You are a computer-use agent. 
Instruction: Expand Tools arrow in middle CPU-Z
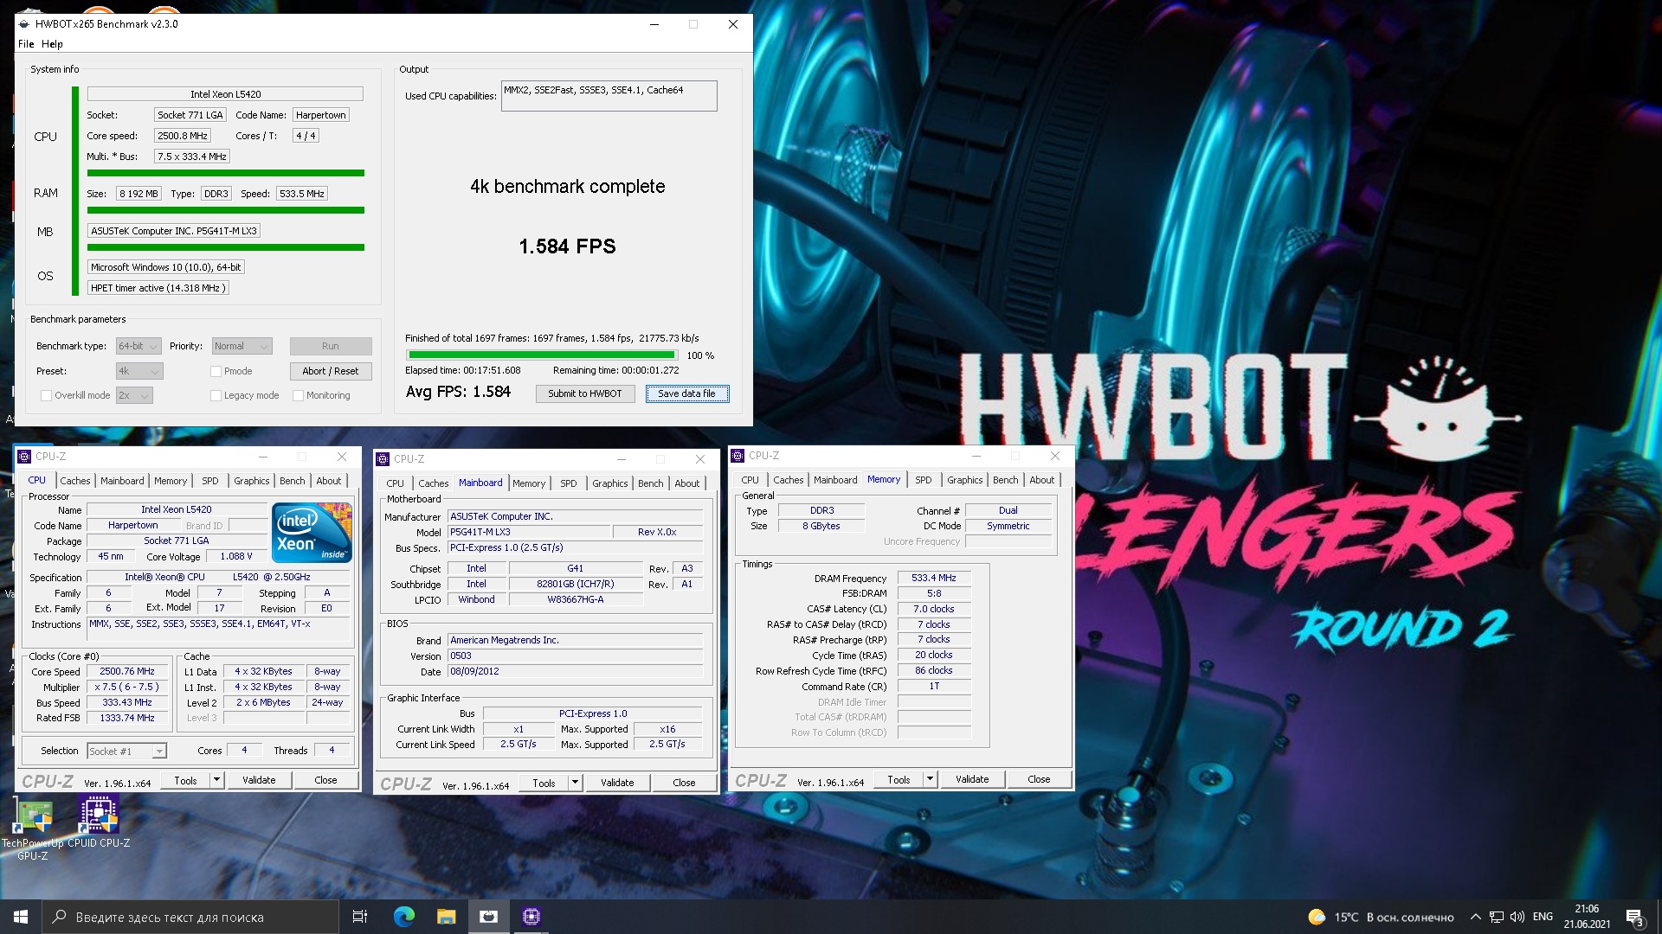(576, 783)
